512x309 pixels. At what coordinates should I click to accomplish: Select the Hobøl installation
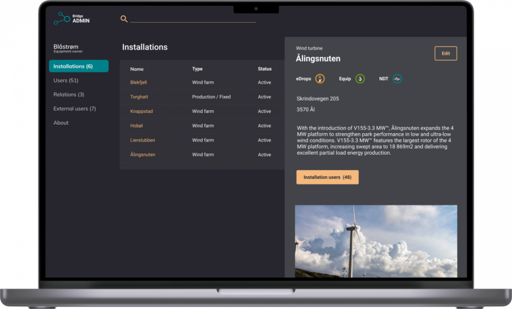(137, 126)
